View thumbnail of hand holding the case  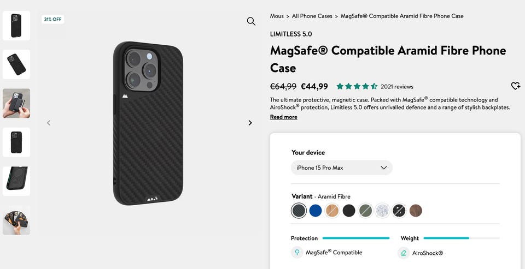pos(16,103)
